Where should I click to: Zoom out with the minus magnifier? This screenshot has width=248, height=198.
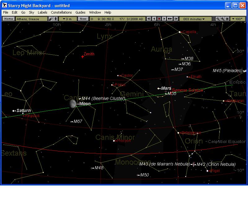tap(218, 19)
